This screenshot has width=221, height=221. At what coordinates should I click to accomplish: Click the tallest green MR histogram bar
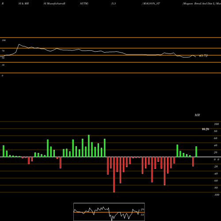[89, 146]
